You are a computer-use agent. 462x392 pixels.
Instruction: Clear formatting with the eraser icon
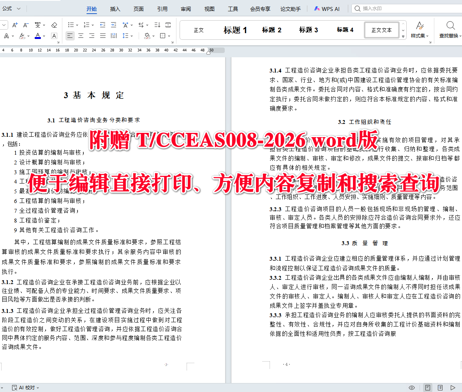tap(54, 25)
